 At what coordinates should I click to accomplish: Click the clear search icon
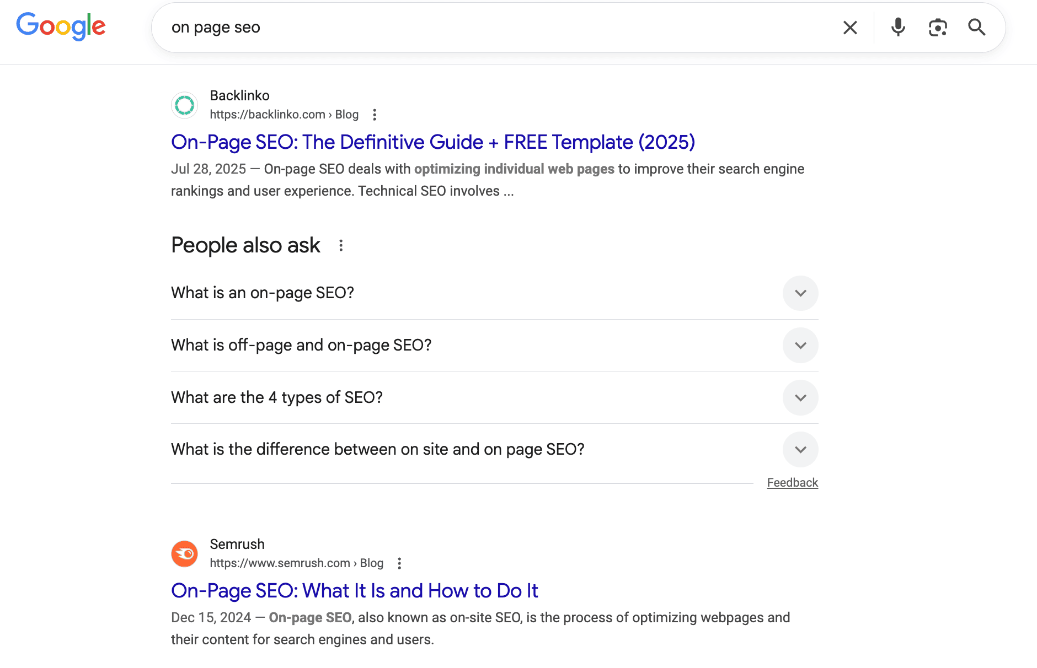click(850, 27)
